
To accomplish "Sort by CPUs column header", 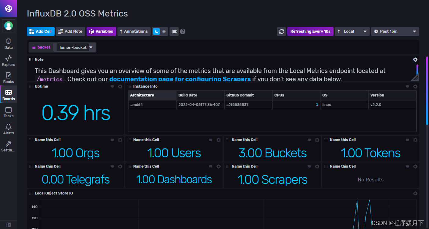I will [x=296, y=95].
